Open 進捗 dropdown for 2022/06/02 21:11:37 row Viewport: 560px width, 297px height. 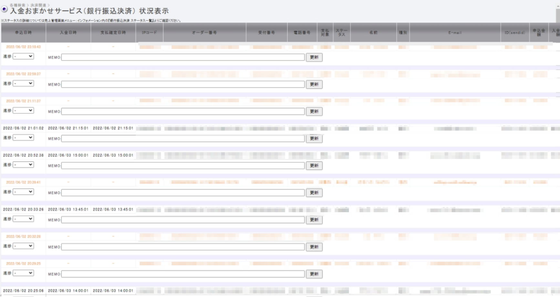23,110
